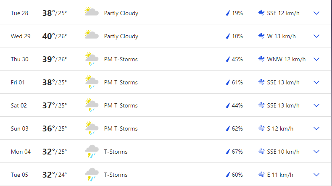This screenshot has height=186, width=332.
Task: Click the PM T-Storms icon for Thu 30
Action: (91, 59)
